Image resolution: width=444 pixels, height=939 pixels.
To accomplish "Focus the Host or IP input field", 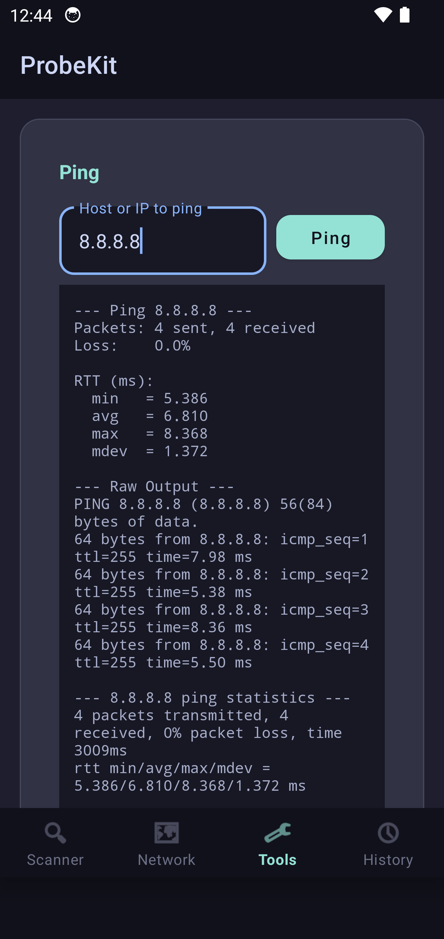I will click(163, 240).
